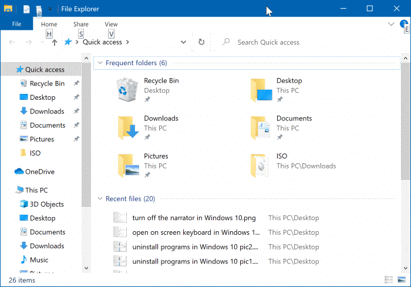The height and width of the screenshot is (287, 411).
Task: Open the Share ribbon tab
Action: click(81, 24)
